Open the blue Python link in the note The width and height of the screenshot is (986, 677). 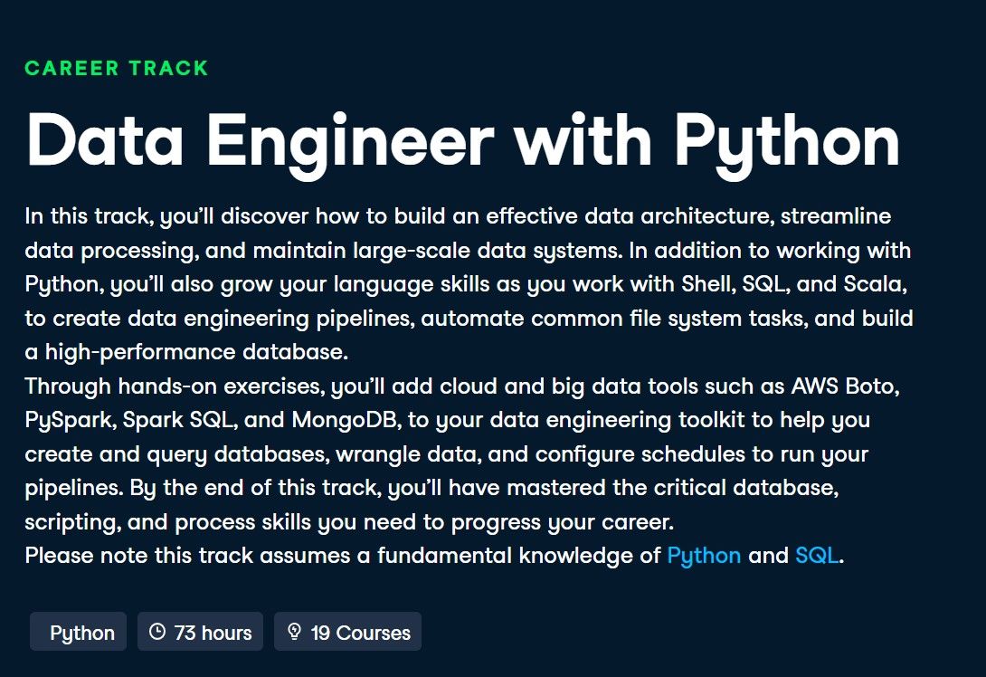click(704, 556)
